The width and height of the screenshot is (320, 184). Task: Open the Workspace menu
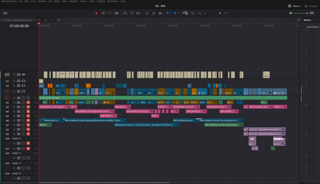(x=113, y=1)
